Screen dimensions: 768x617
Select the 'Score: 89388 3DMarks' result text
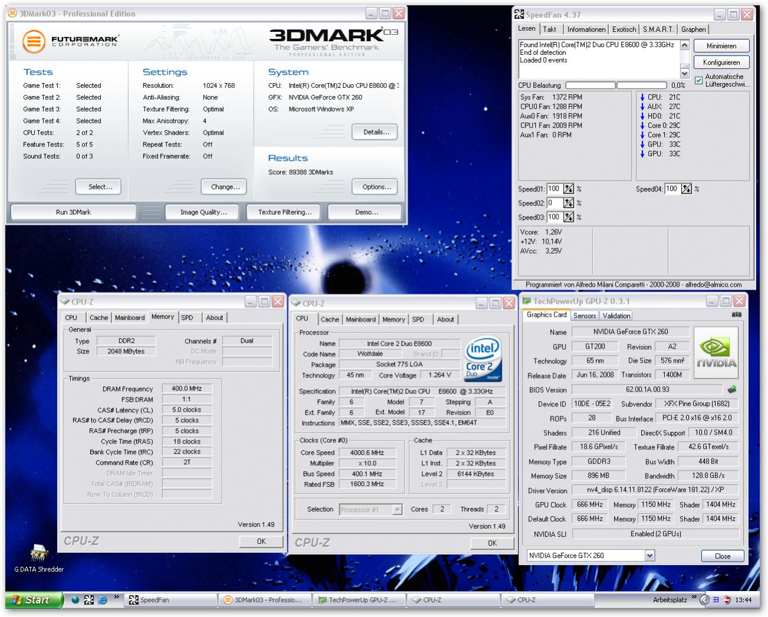pyautogui.click(x=300, y=172)
